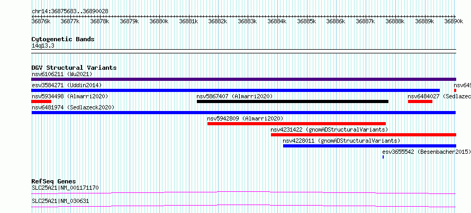Click the nsv6484027 red variant bar
471x213 pixels.
coord(420,101)
